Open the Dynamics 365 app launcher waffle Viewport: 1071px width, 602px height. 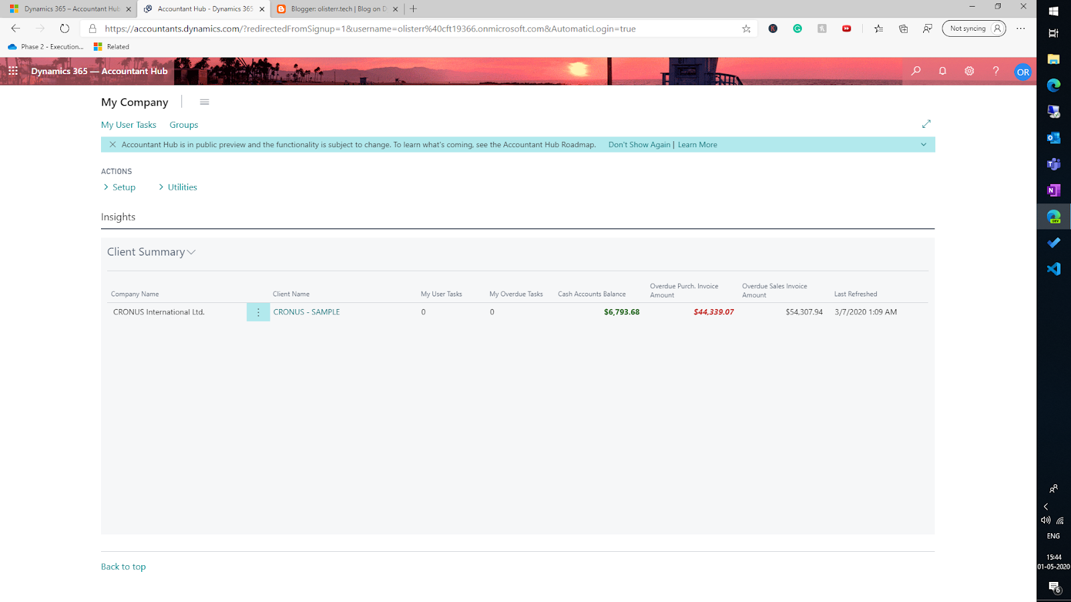pos(13,71)
